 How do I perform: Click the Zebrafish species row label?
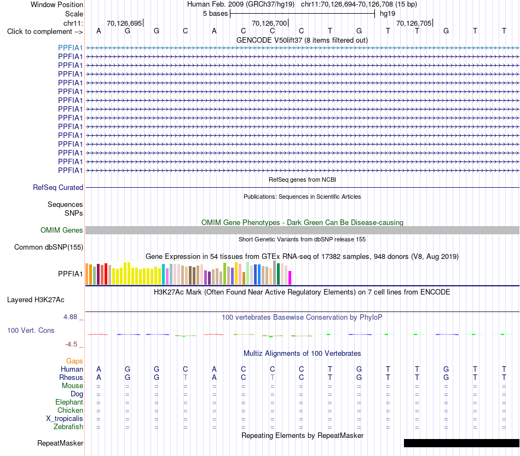[x=68, y=427]
